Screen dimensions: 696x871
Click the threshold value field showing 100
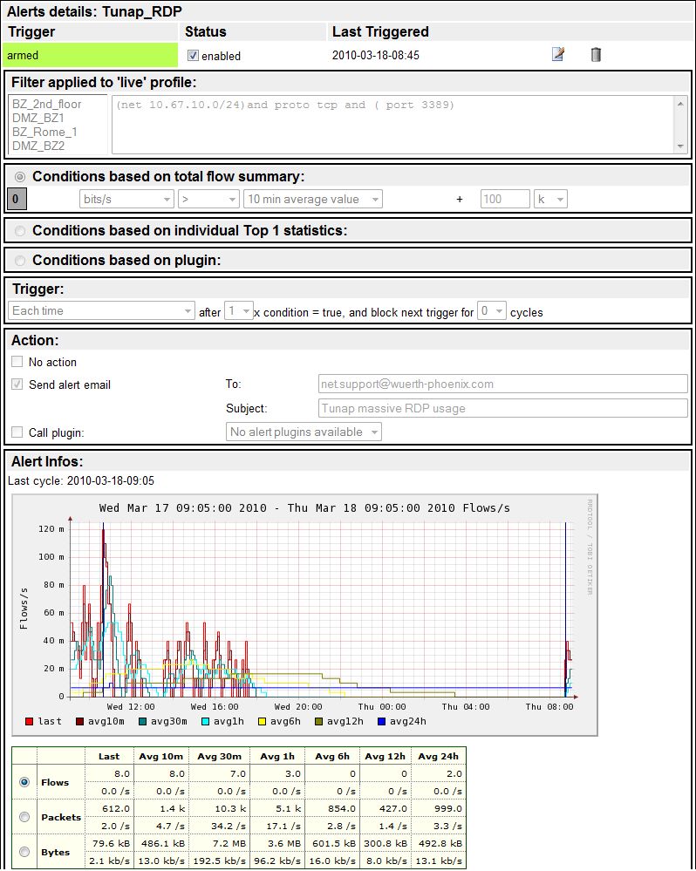pyautogui.click(x=505, y=199)
